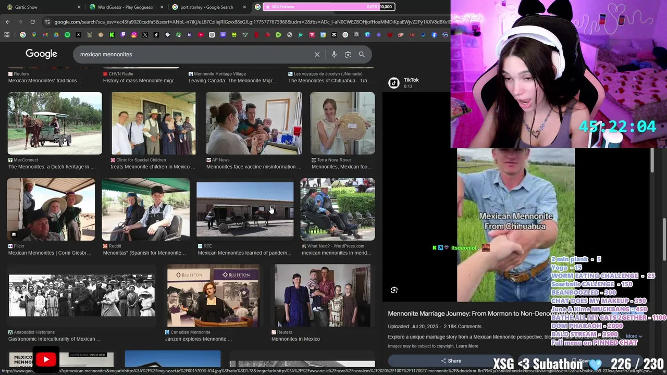Click 'Gastronomic Interculturality of Mexican' caption
The height and width of the screenshot is (375, 667).
pyautogui.click(x=55, y=339)
